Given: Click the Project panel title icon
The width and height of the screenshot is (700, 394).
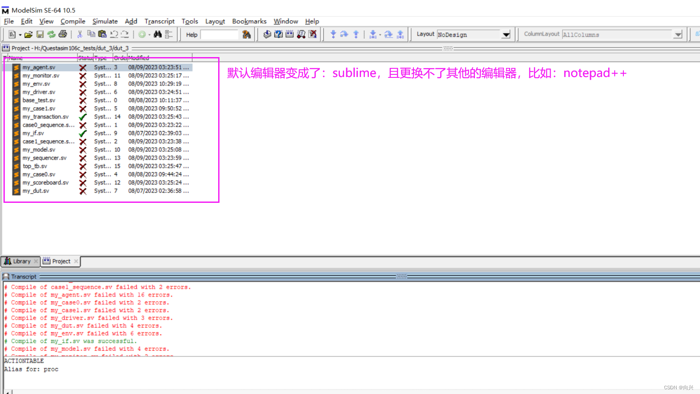Looking at the screenshot, I should pos(6,48).
